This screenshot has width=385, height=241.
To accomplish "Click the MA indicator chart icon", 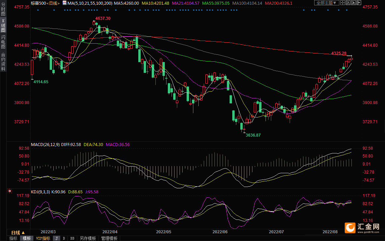I will (64, 3).
